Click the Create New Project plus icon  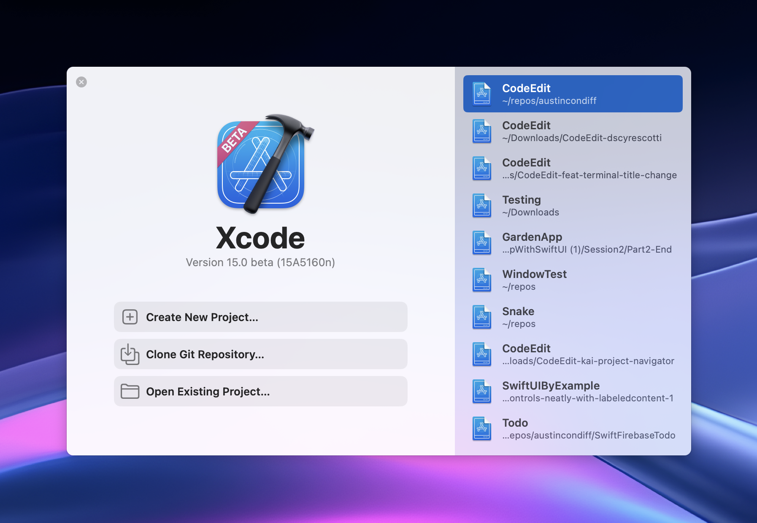pyautogui.click(x=130, y=317)
